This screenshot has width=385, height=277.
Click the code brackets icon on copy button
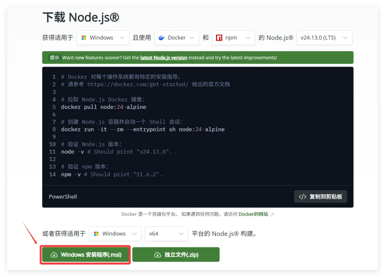303,197
